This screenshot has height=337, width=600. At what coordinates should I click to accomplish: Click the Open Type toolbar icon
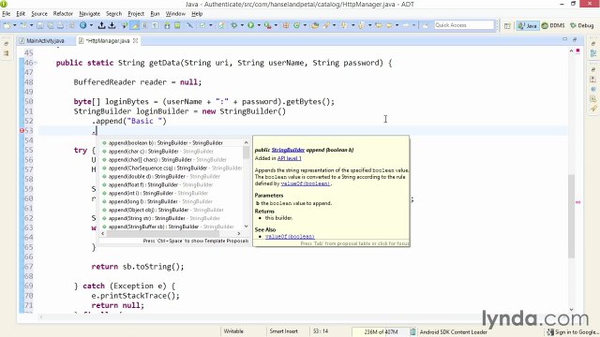(x=315, y=25)
